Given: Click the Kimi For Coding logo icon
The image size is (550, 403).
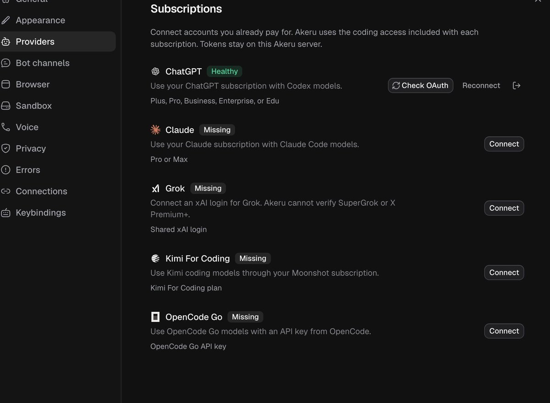Looking at the screenshot, I should (155, 258).
